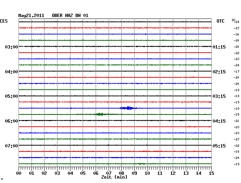The width and height of the screenshot is (241, 183).
Task: Click minute tick label 15 on axis
Action: (x=211, y=173)
